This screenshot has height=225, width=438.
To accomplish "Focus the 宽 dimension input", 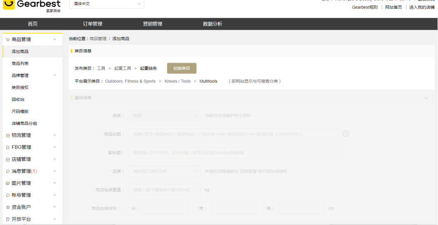I will point(234,209).
